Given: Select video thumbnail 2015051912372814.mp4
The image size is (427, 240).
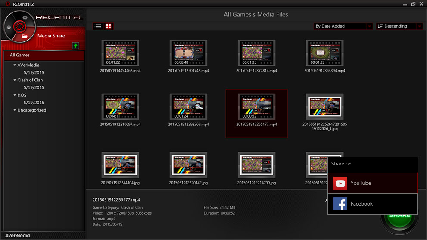Looking at the screenshot, I should (x=256, y=53).
